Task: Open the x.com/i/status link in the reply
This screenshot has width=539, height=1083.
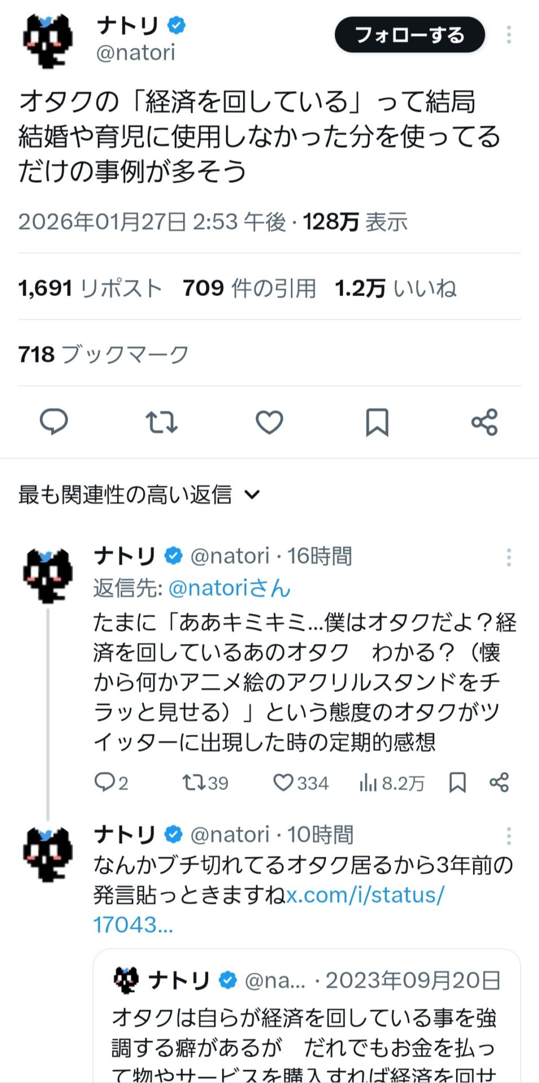Action: [x=365, y=895]
